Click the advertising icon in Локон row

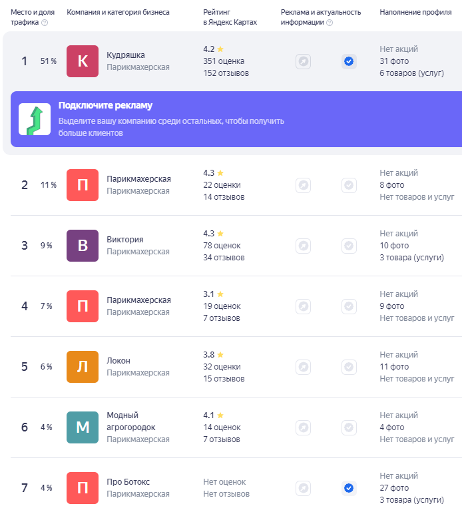(x=303, y=367)
